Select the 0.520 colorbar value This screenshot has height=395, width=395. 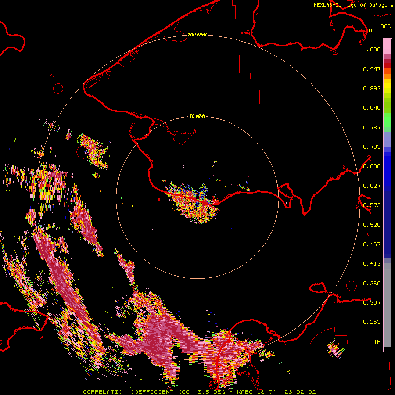click(x=372, y=225)
